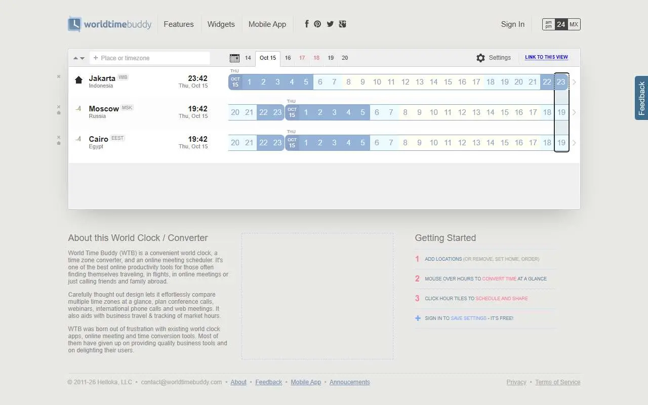
Task: Advance Jakarta row with right chevron
Action: click(x=574, y=82)
